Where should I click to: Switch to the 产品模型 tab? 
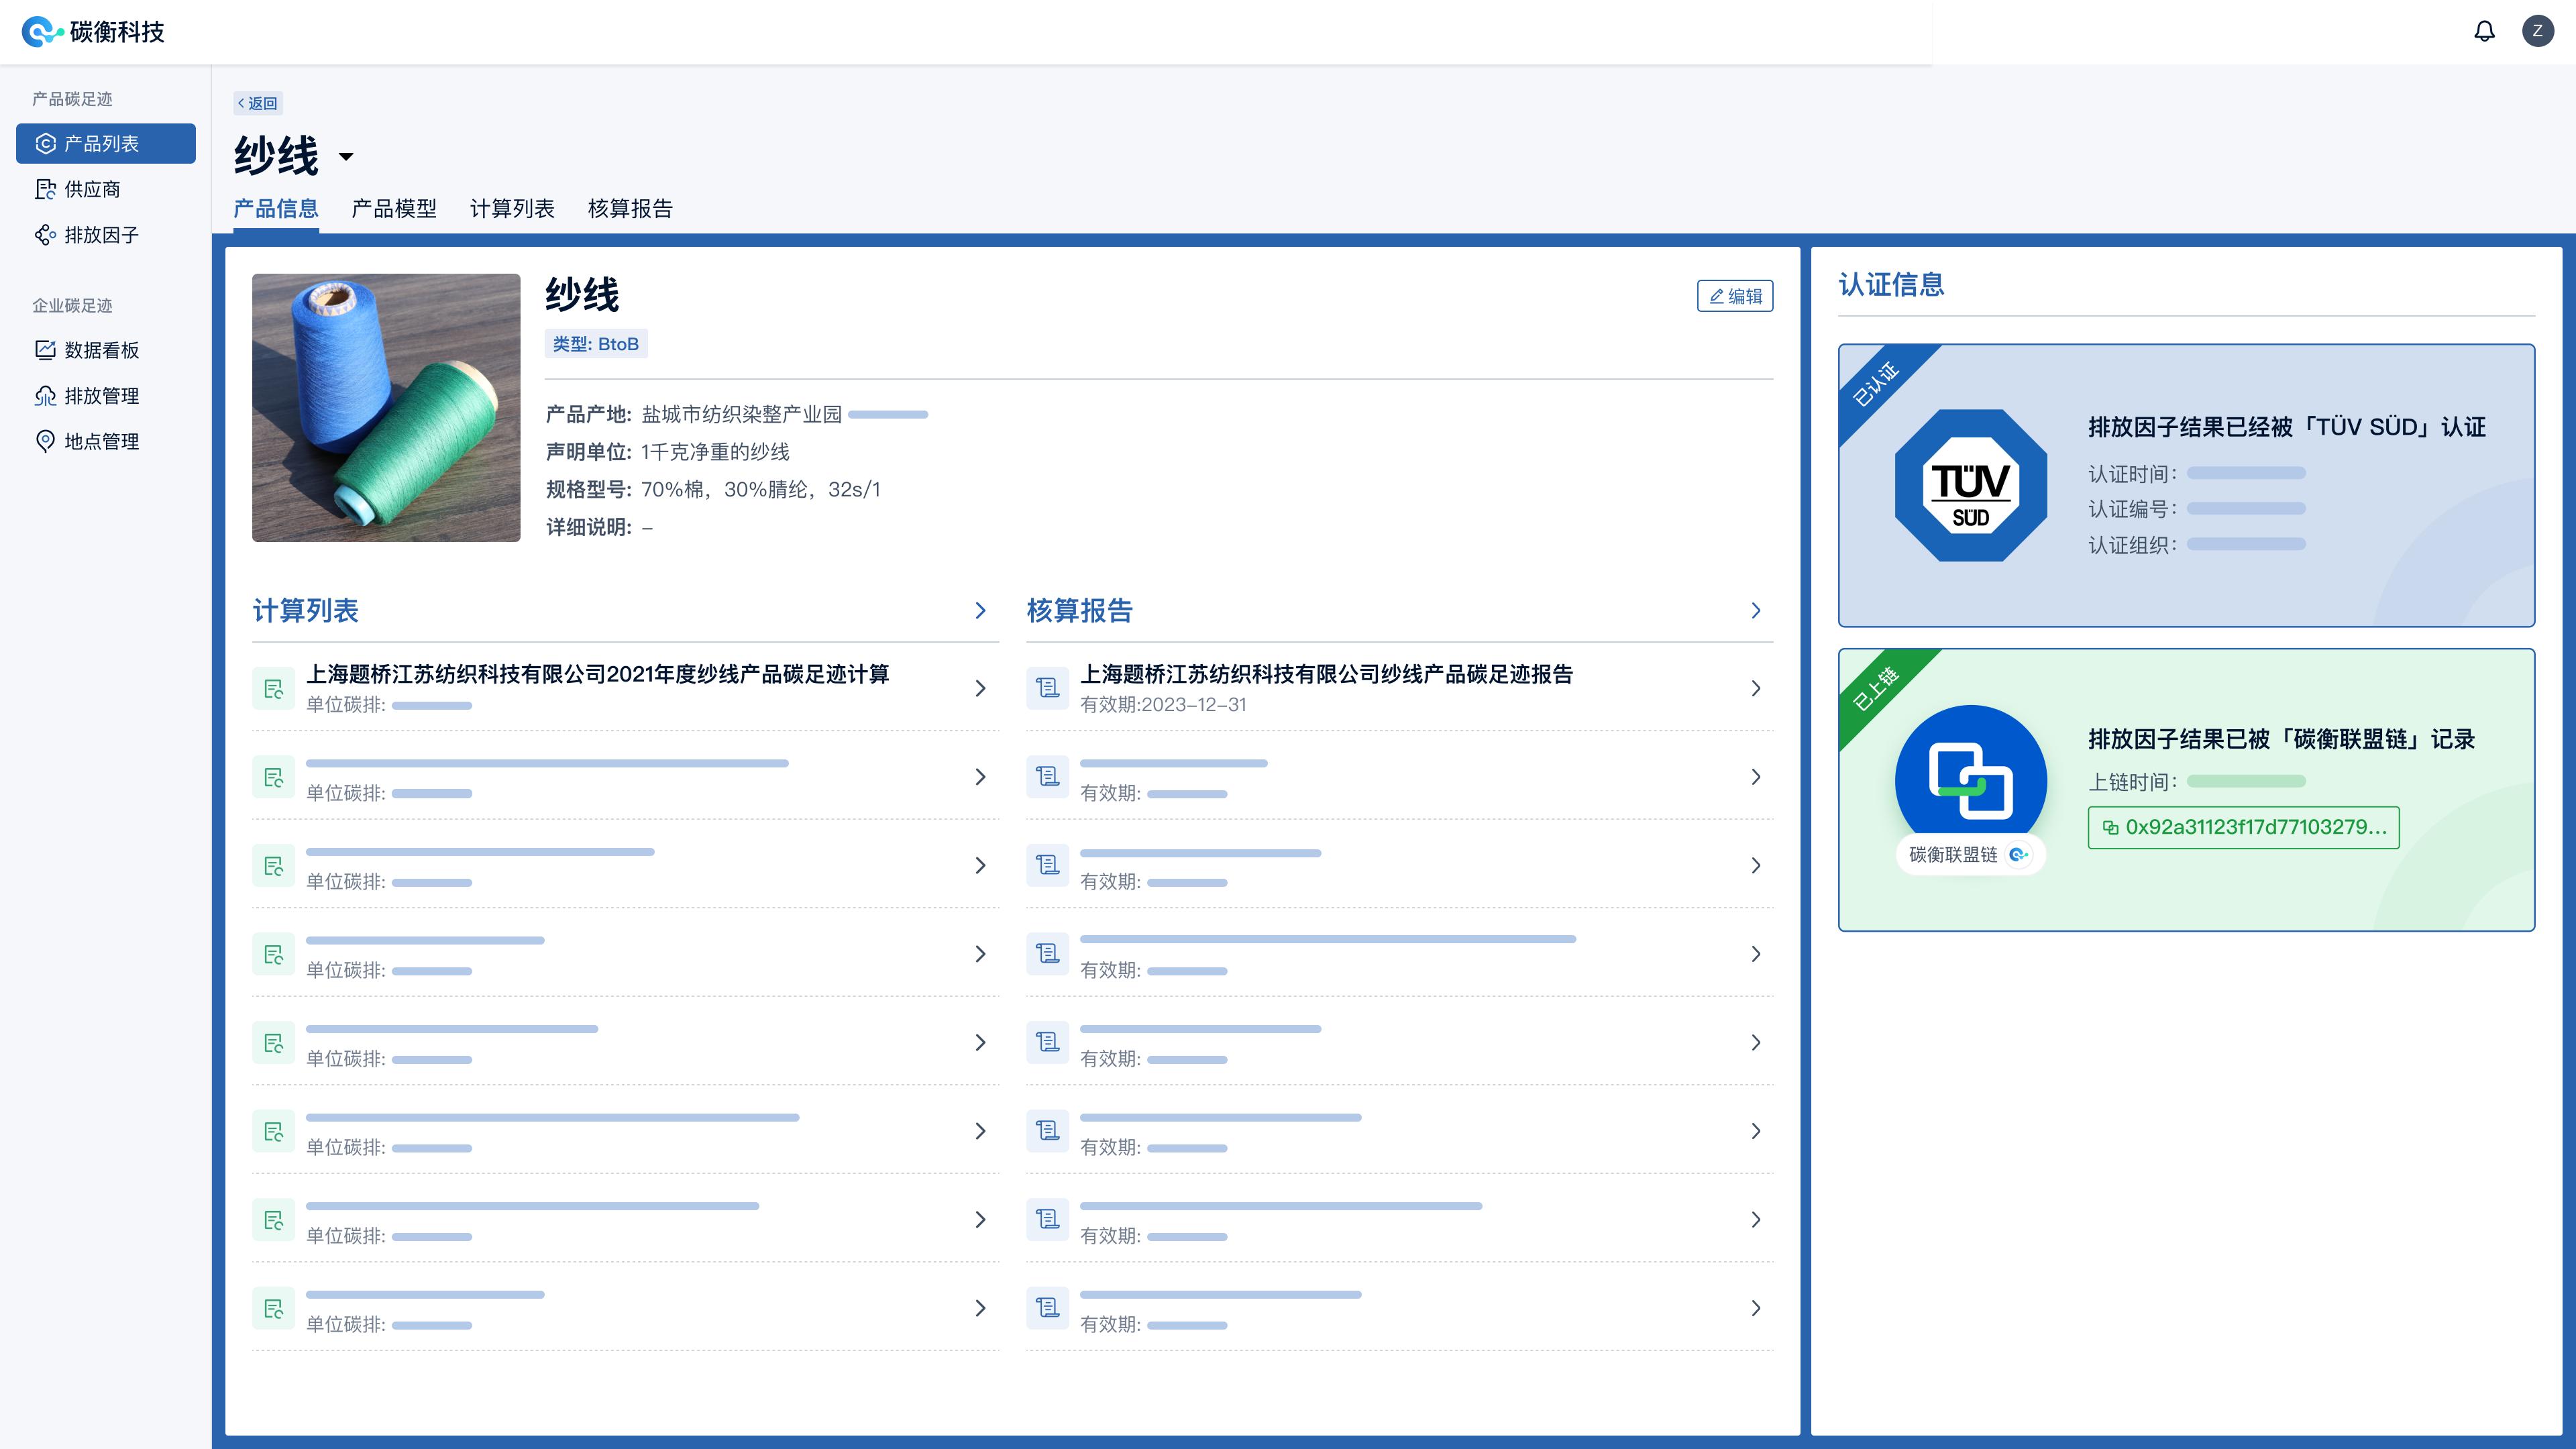pos(394,208)
